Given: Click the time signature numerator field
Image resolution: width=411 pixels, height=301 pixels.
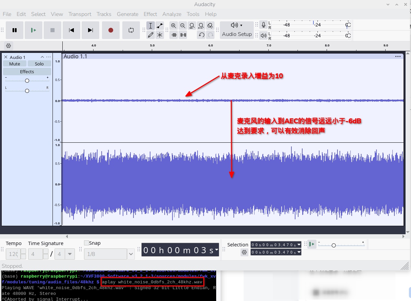Looking at the screenshot, I should (x=35, y=254).
